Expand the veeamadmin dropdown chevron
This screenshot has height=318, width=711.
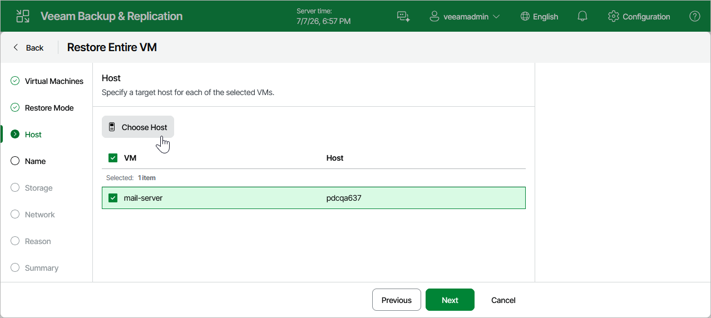496,17
